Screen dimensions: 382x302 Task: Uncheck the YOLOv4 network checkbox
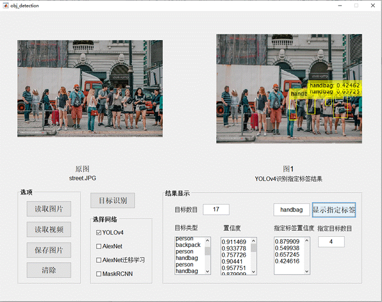99,232
